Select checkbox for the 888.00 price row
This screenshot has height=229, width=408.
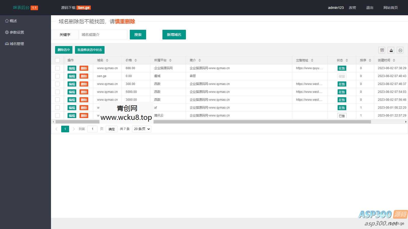click(57, 68)
